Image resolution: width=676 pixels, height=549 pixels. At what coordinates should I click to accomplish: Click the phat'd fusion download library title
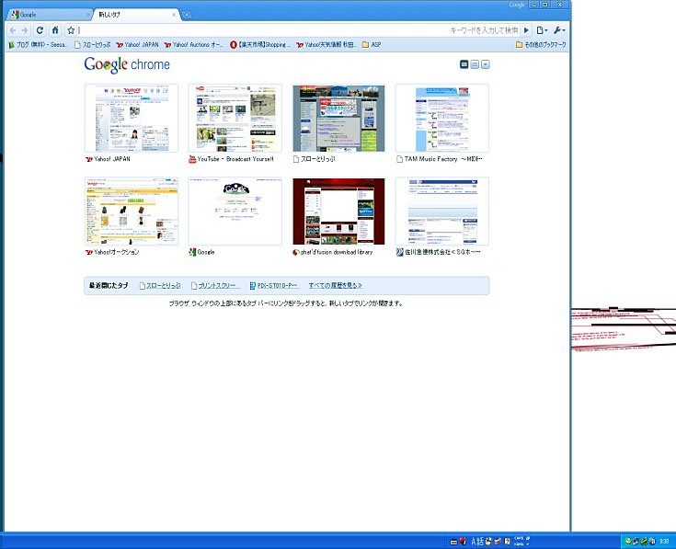[x=337, y=252]
